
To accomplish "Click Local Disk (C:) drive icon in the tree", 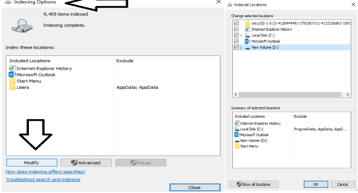I will [247, 35].
